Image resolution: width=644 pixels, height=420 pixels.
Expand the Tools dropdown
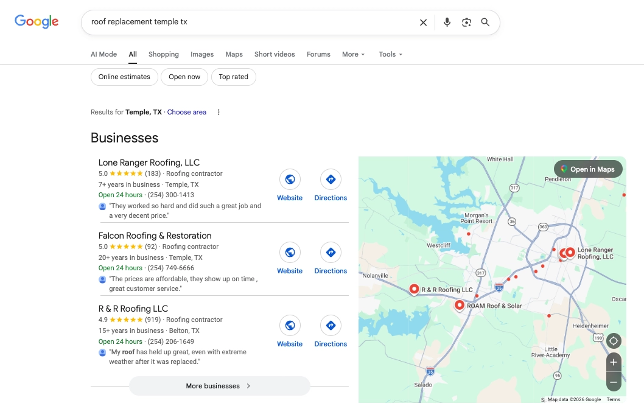click(390, 54)
